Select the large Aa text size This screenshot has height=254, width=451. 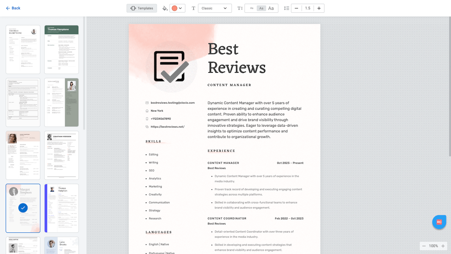271,8
